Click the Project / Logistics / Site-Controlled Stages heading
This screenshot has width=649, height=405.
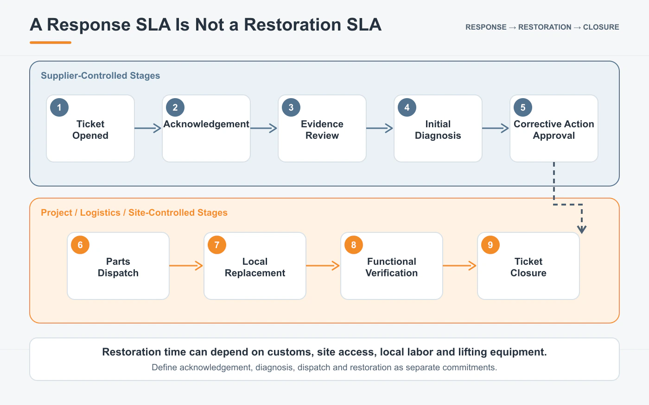pos(134,212)
